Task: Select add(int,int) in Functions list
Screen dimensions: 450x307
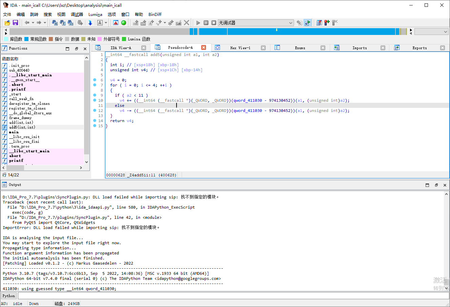Action: (x=21, y=122)
